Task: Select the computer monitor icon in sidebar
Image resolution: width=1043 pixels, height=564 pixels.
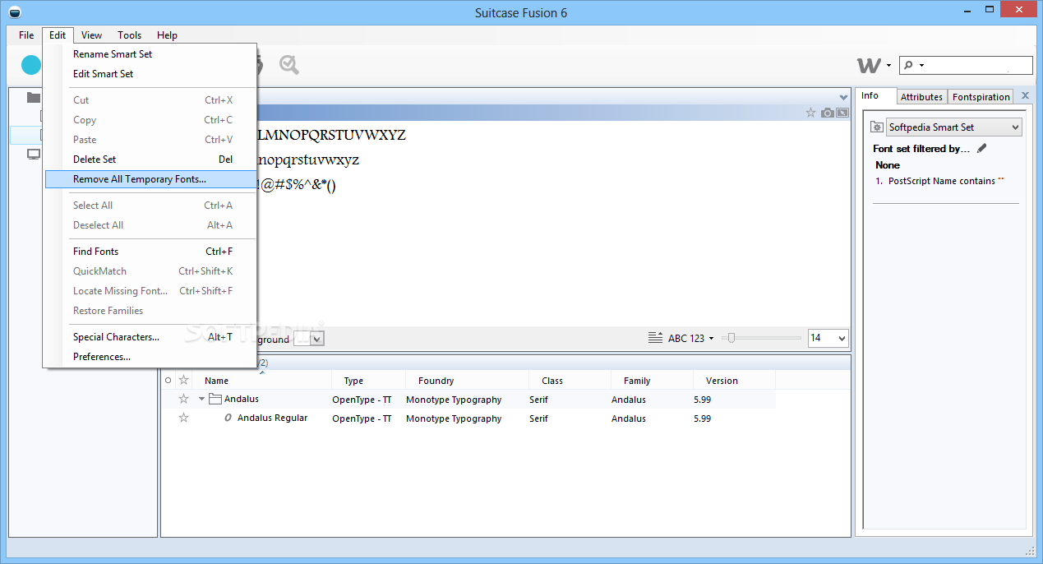Action: pos(34,154)
